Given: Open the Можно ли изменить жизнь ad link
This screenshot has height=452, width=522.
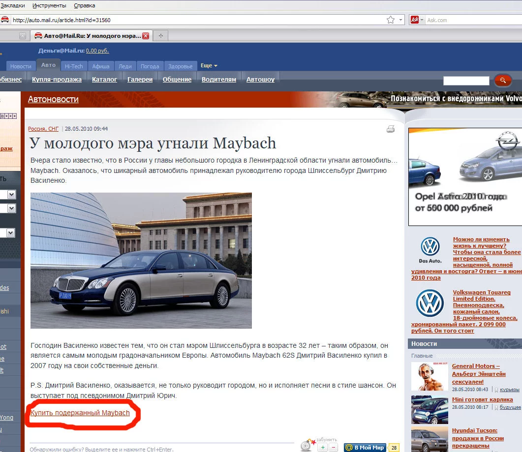Looking at the screenshot, I should click(466, 258).
